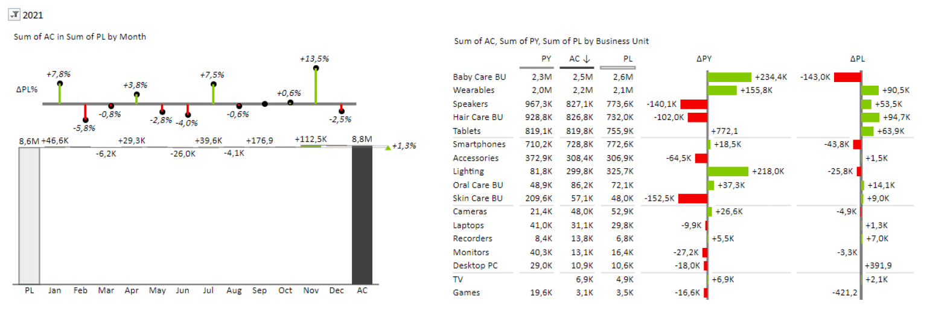Click Baby Care BU green ΔPY bar
Image resolution: width=927 pixels, height=327 pixels.
click(x=729, y=77)
